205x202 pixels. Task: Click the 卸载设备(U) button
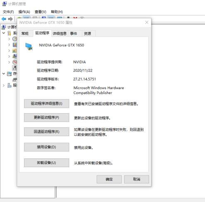[x=46, y=163]
